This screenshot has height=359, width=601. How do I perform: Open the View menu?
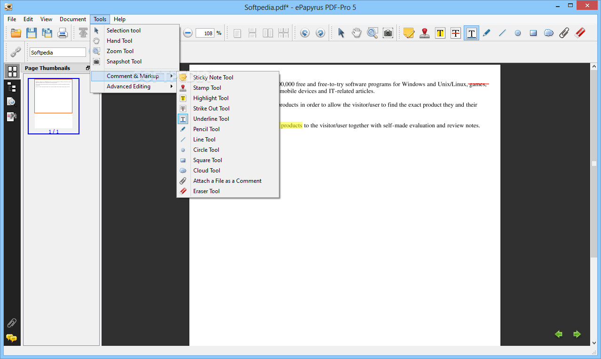46,19
